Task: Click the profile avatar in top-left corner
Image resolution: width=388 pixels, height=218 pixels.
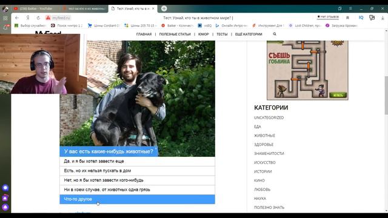Action: click(x=5, y=9)
